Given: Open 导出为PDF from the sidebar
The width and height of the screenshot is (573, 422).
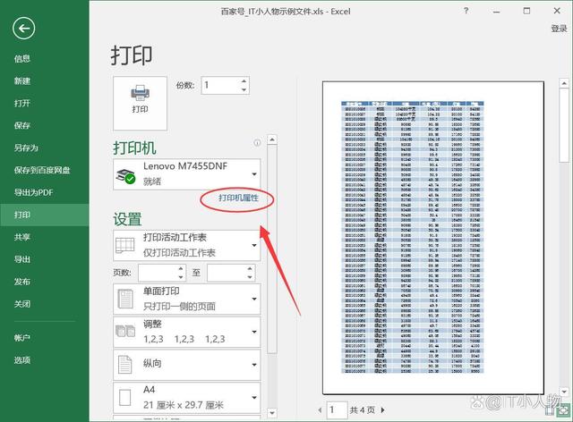Looking at the screenshot, I should click(33, 192).
